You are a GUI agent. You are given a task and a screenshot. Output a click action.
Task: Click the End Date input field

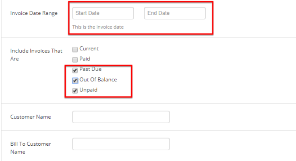tap(174, 13)
